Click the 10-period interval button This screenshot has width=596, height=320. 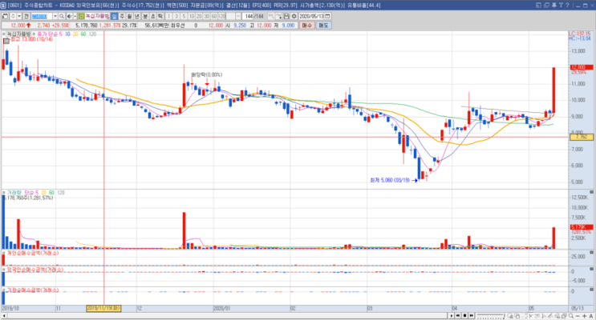click(x=191, y=16)
